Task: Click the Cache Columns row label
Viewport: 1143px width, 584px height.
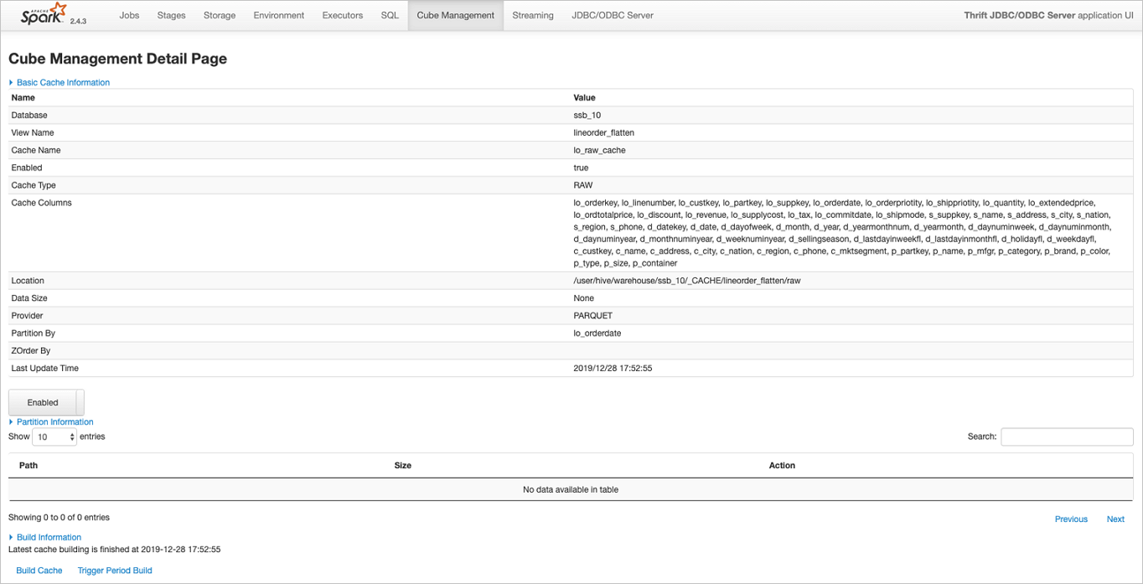Action: (42, 203)
